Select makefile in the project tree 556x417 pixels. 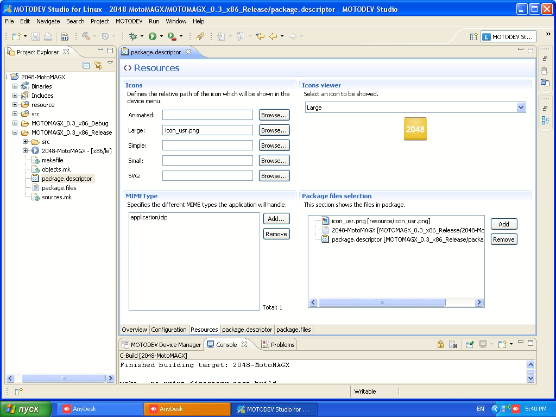click(x=53, y=160)
